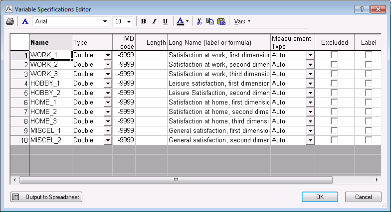The image size is (391, 212).
Task: Open the Arial font name dropdown
Action: click(105, 21)
